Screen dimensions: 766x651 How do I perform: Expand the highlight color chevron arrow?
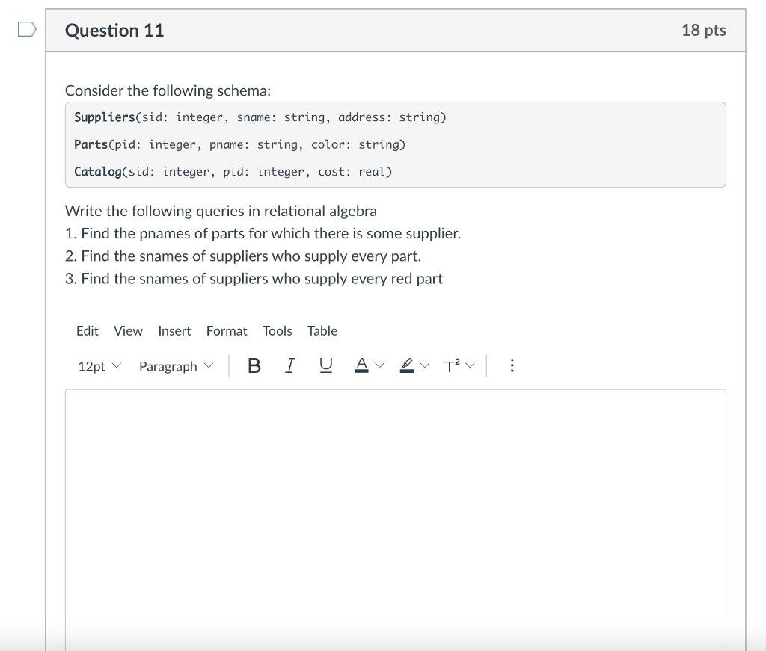coord(425,365)
